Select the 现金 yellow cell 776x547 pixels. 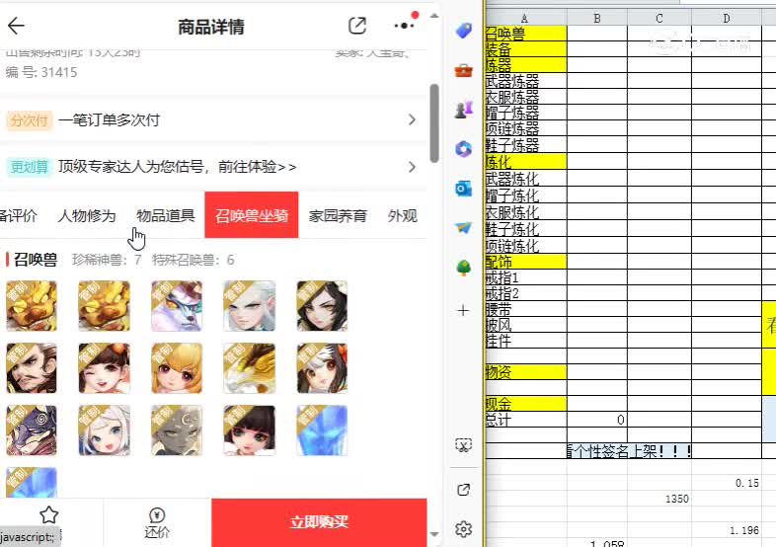(526, 404)
